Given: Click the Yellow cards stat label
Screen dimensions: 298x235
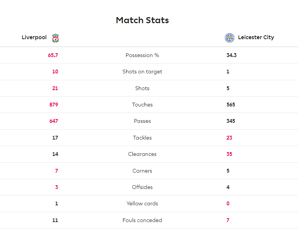Looking at the screenshot, I should [x=143, y=203].
